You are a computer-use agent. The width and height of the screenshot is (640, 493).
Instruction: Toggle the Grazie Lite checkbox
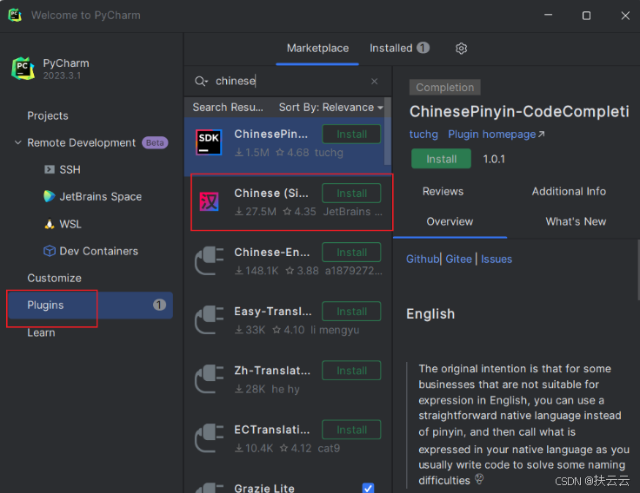pos(368,488)
